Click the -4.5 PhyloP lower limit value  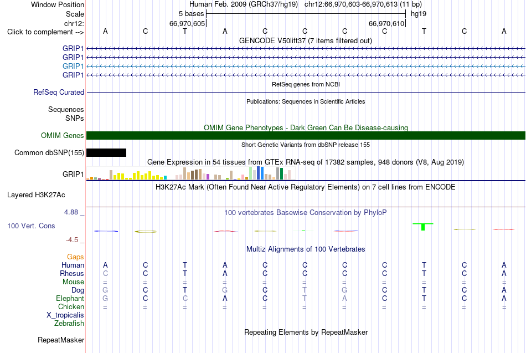pyautogui.click(x=72, y=240)
